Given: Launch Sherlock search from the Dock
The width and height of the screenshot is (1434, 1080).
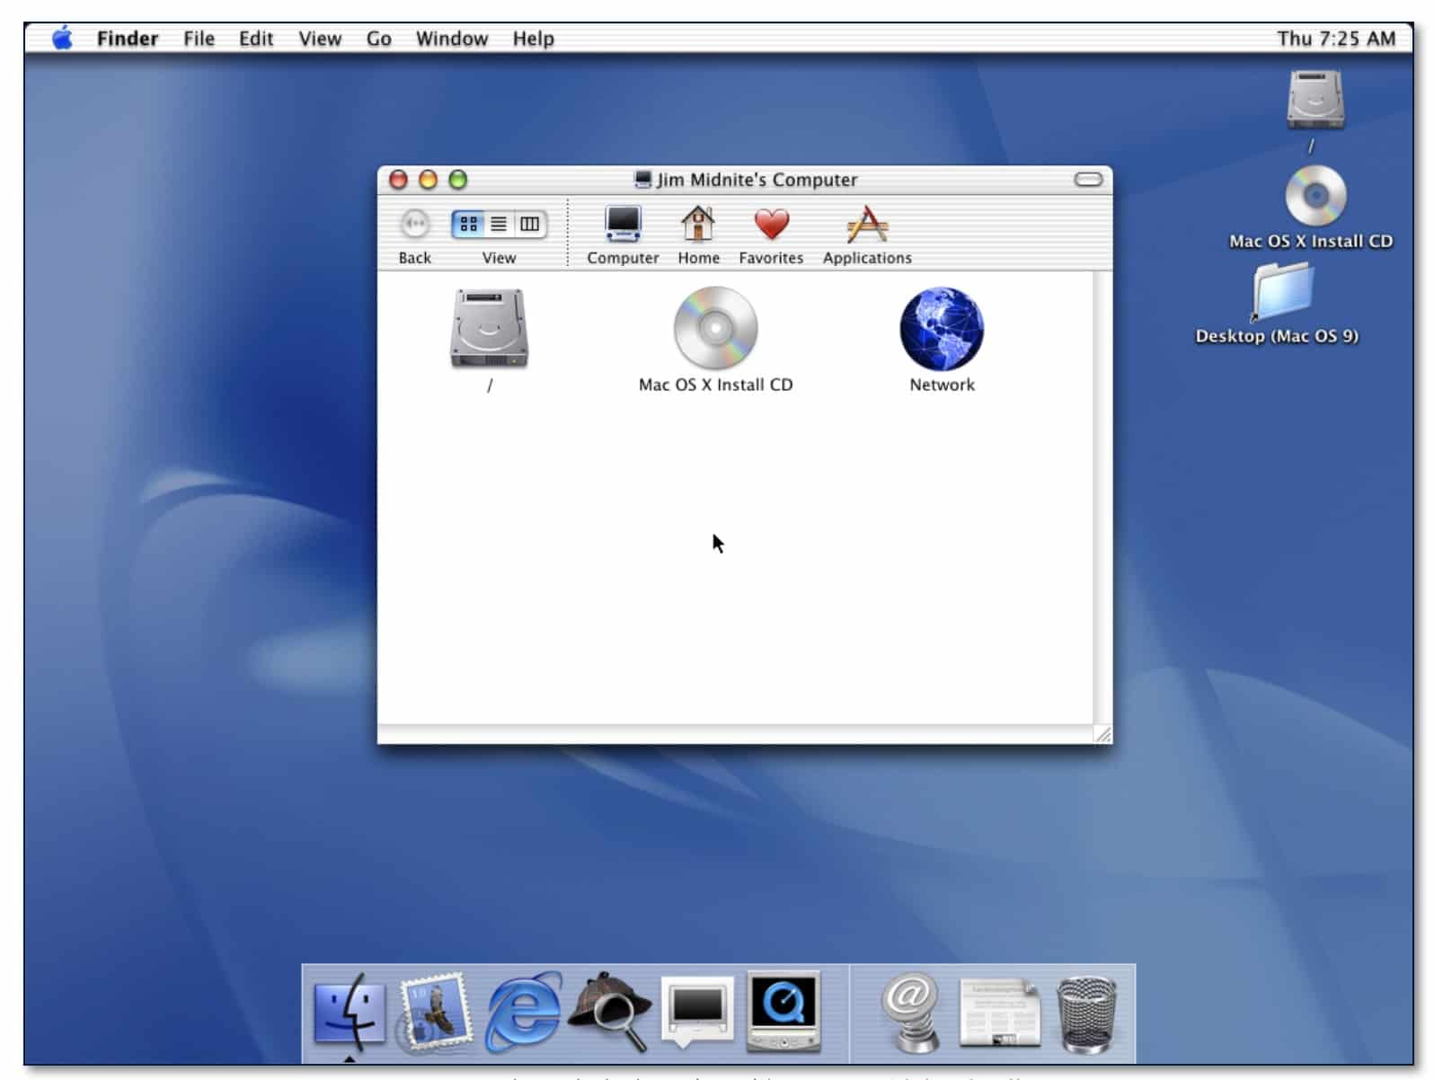Looking at the screenshot, I should pyautogui.click(x=611, y=1011).
